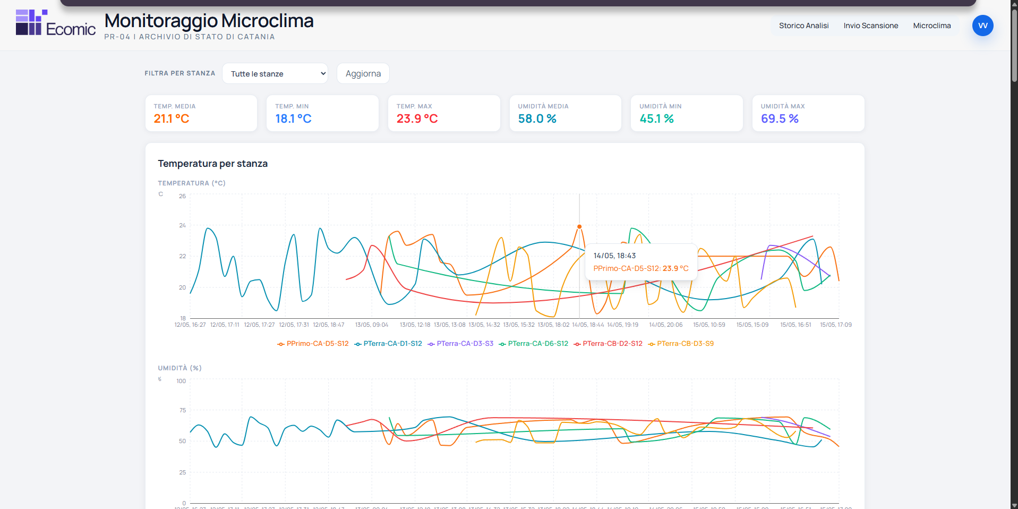Image resolution: width=1018 pixels, height=509 pixels.
Task: Open the Tutte le stanze dropdown
Action: (275, 73)
